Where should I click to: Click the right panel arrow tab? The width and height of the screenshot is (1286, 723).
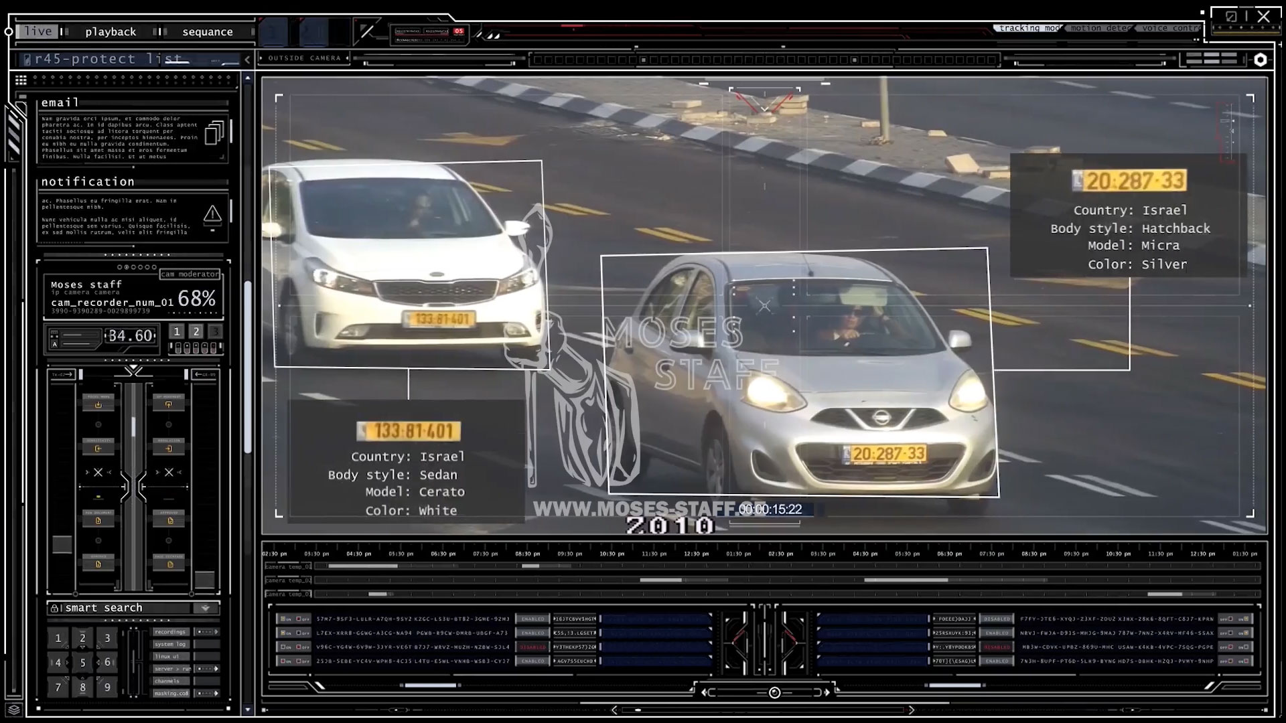[204, 374]
